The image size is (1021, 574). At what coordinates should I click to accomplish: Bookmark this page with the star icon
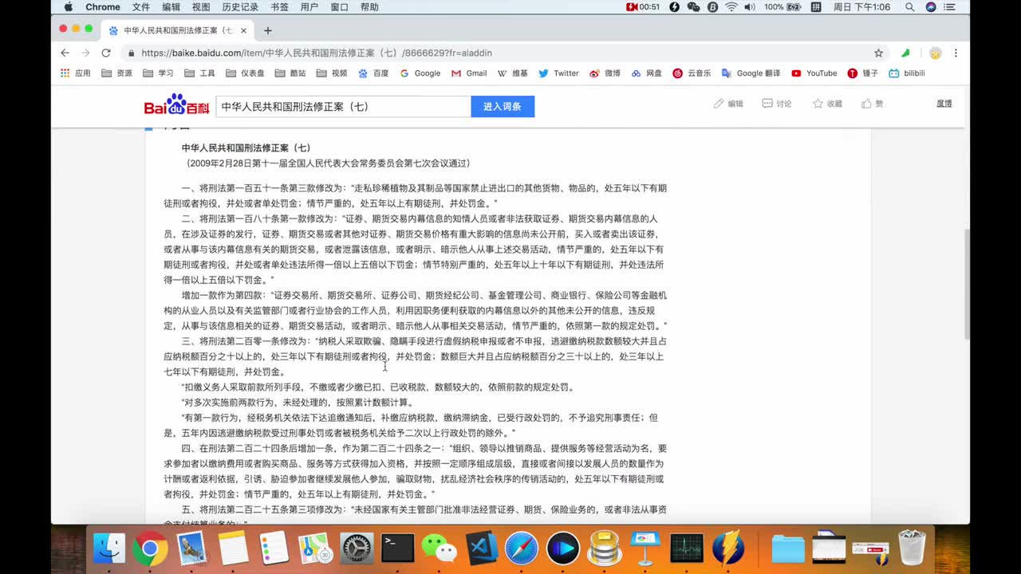878,53
